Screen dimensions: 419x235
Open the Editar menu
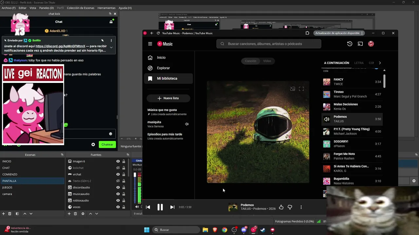[x=23, y=8]
